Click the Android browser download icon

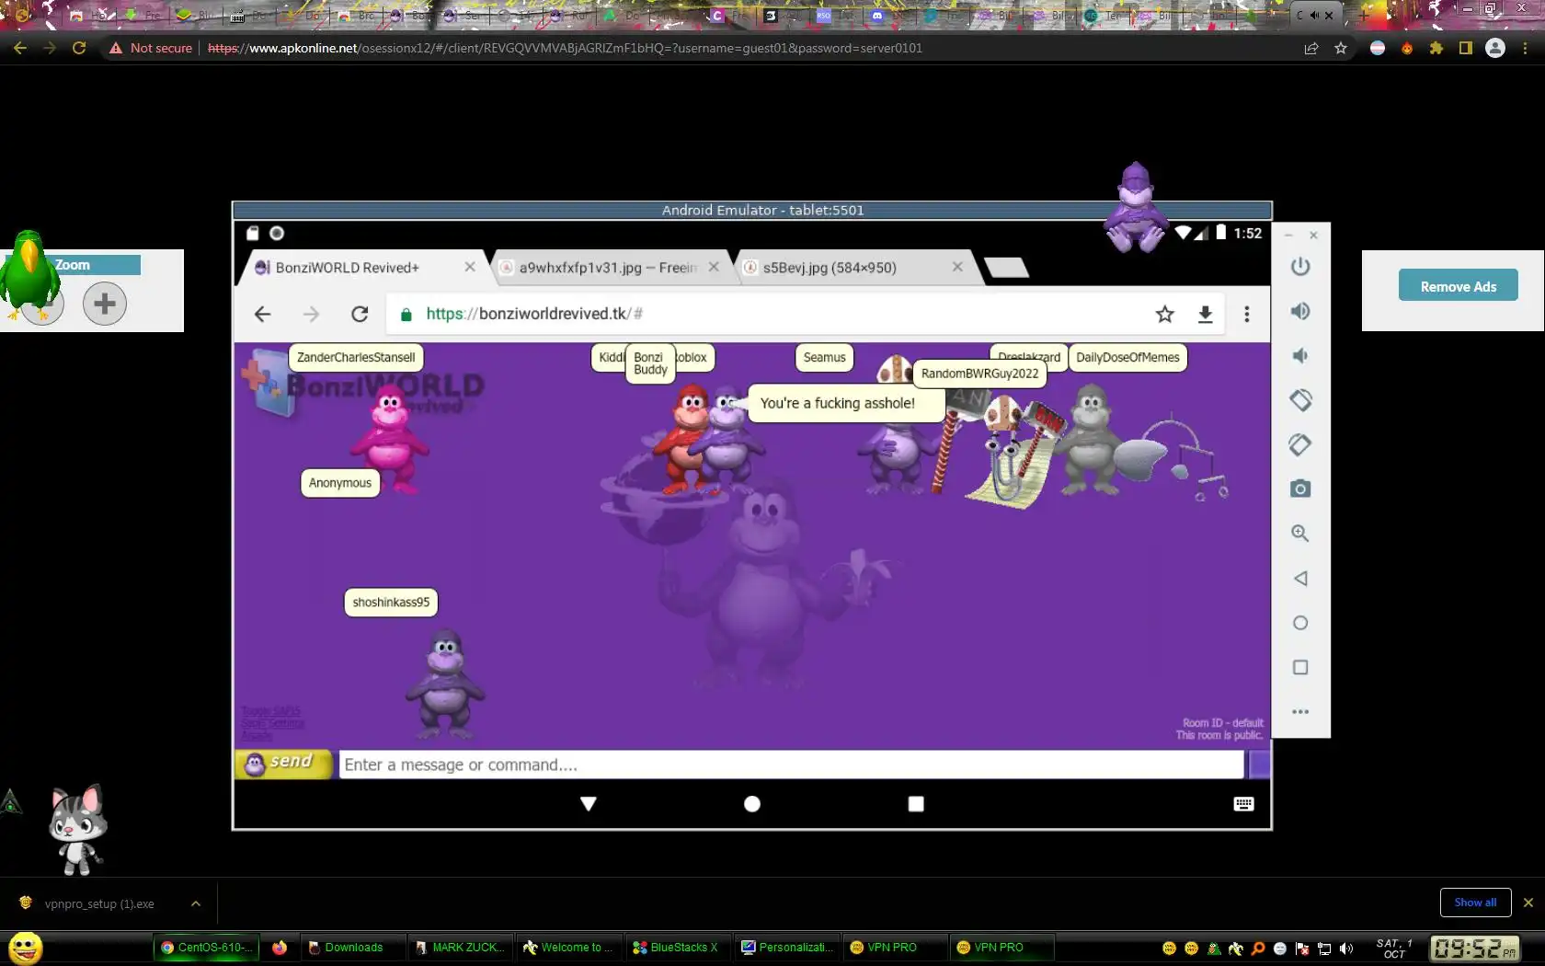point(1205,315)
